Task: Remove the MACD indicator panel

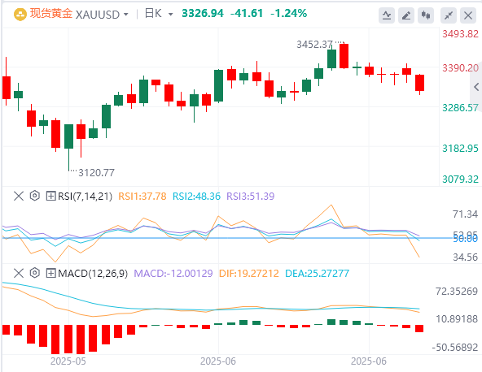Action: click(x=19, y=273)
